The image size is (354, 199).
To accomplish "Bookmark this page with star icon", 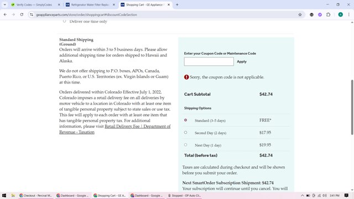I will click(x=300, y=15).
